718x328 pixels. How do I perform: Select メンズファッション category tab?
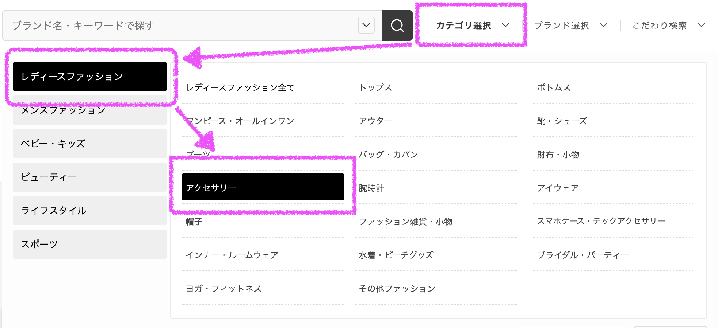(x=90, y=110)
